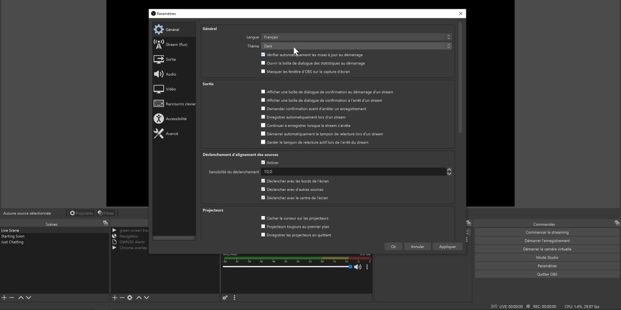Uncheck Activer source alignment snapping

point(263,163)
